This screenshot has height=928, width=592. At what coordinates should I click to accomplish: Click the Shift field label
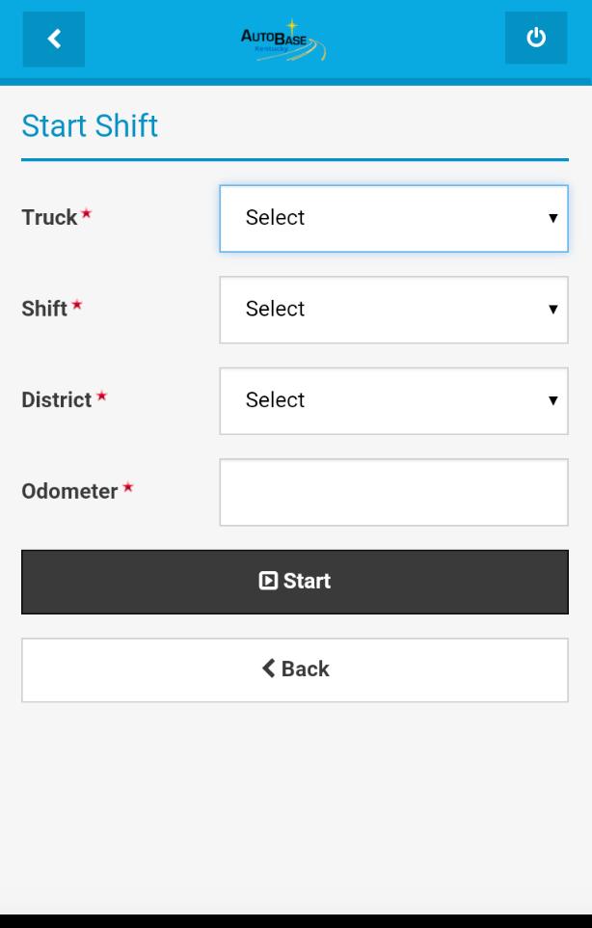pyautogui.click(x=45, y=309)
